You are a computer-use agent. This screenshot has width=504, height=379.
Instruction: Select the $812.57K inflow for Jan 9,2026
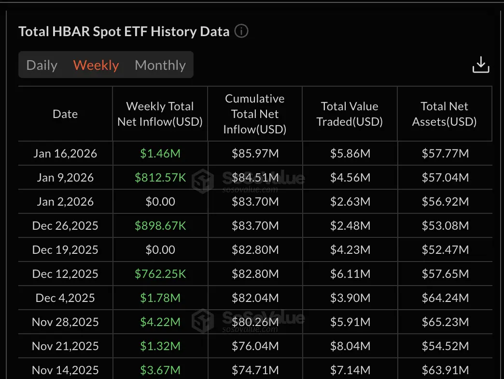click(x=159, y=177)
